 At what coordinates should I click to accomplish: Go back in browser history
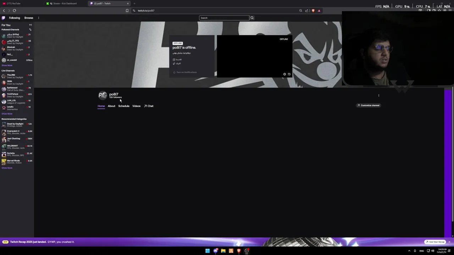(4, 11)
